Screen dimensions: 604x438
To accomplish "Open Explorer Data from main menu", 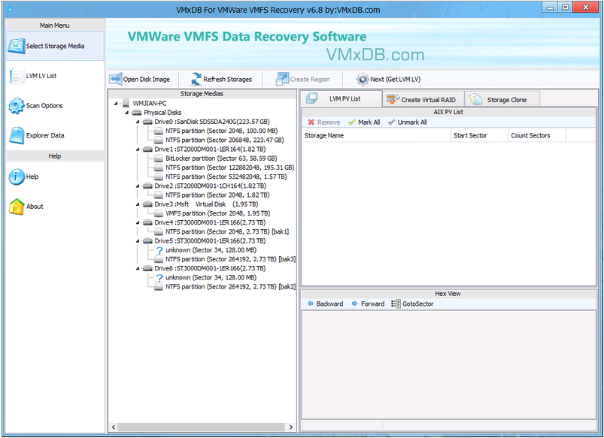I will coord(55,135).
